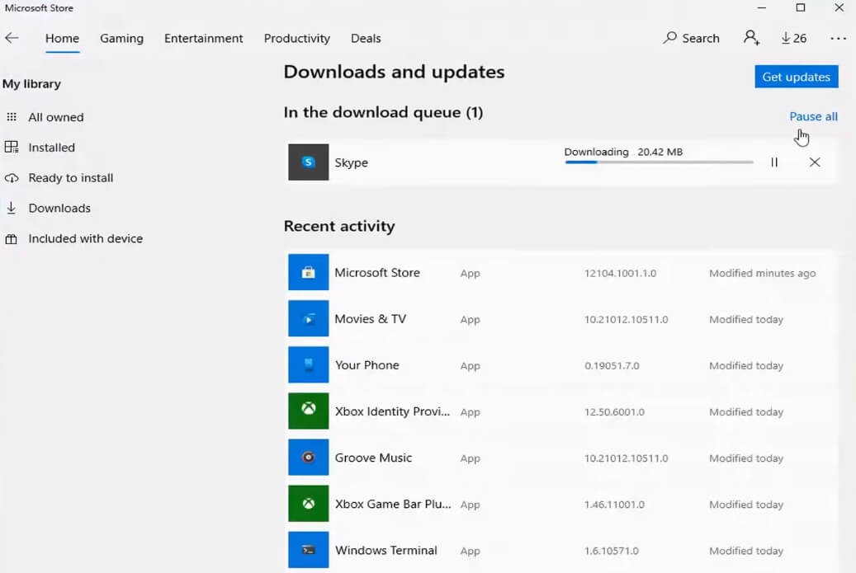Switch to the Gaming tab
This screenshot has width=856, height=573.
[x=121, y=38]
